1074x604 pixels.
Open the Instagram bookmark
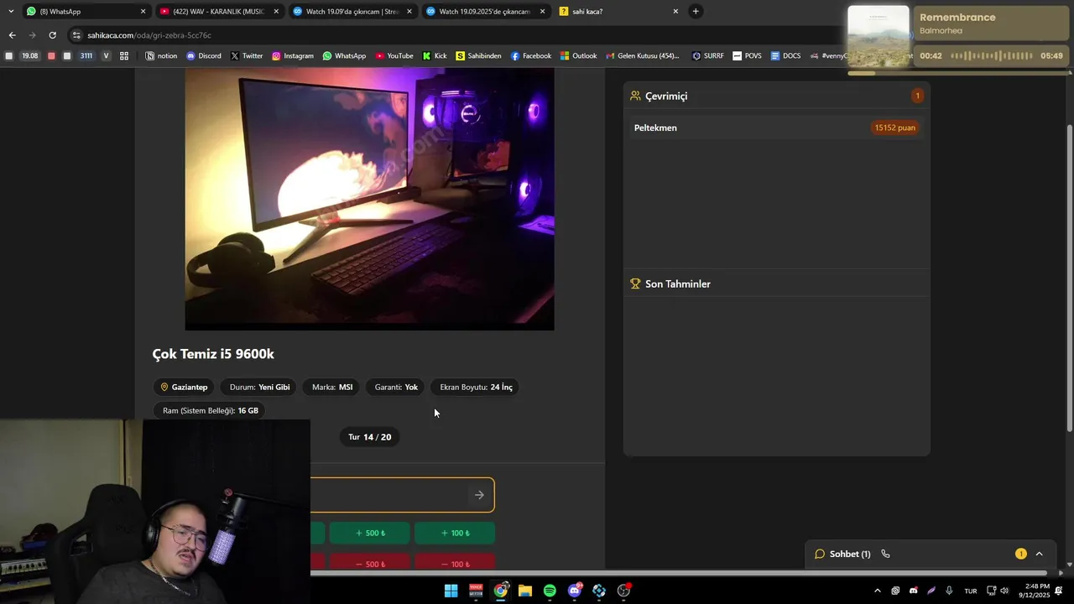pos(292,56)
